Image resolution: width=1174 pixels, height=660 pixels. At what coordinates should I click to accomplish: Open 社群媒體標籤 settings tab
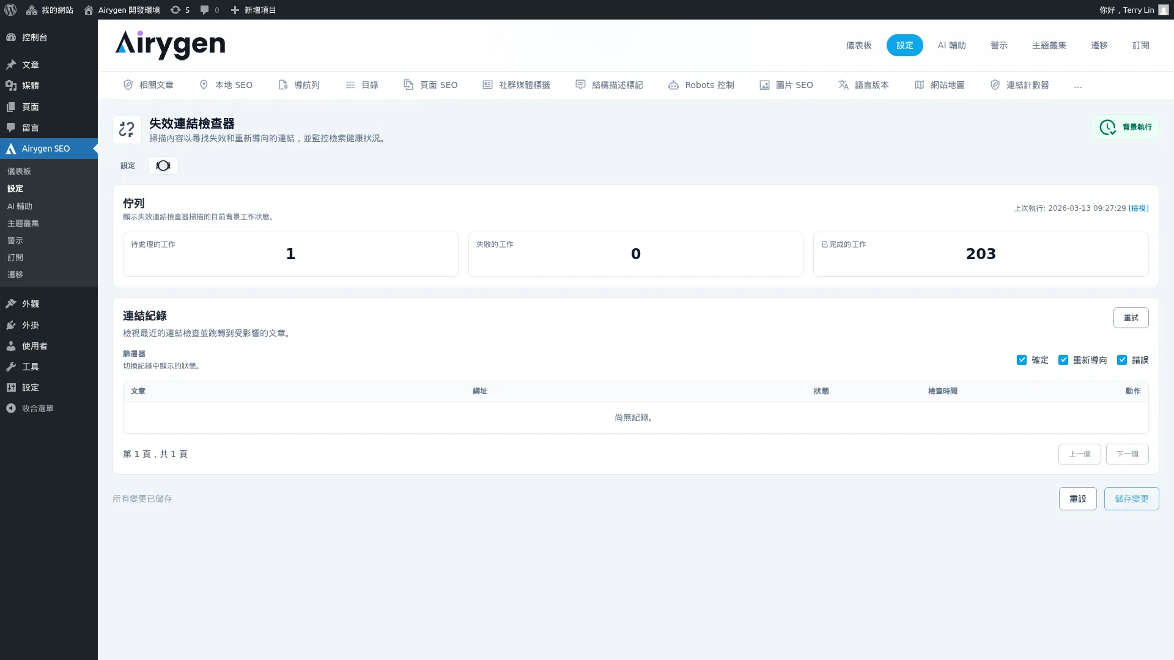coord(517,85)
